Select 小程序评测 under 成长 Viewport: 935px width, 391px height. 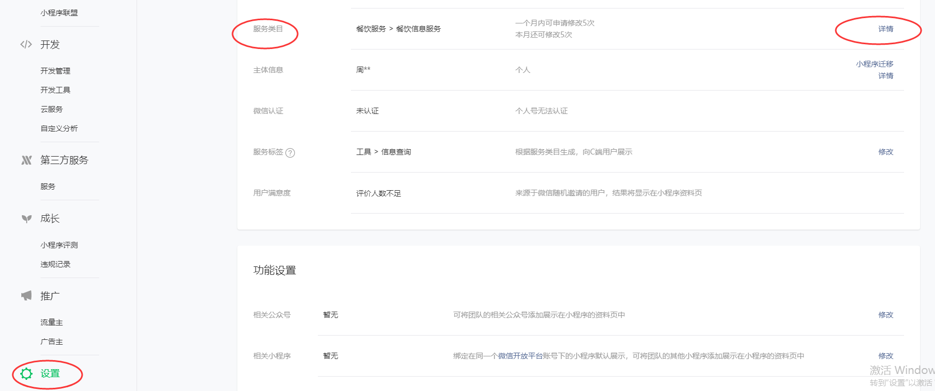(59, 245)
